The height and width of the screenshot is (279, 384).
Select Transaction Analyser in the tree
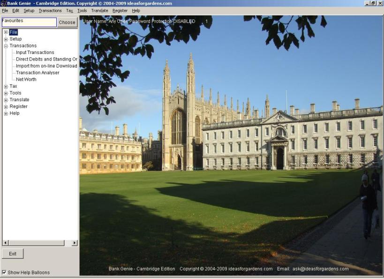tap(38, 73)
